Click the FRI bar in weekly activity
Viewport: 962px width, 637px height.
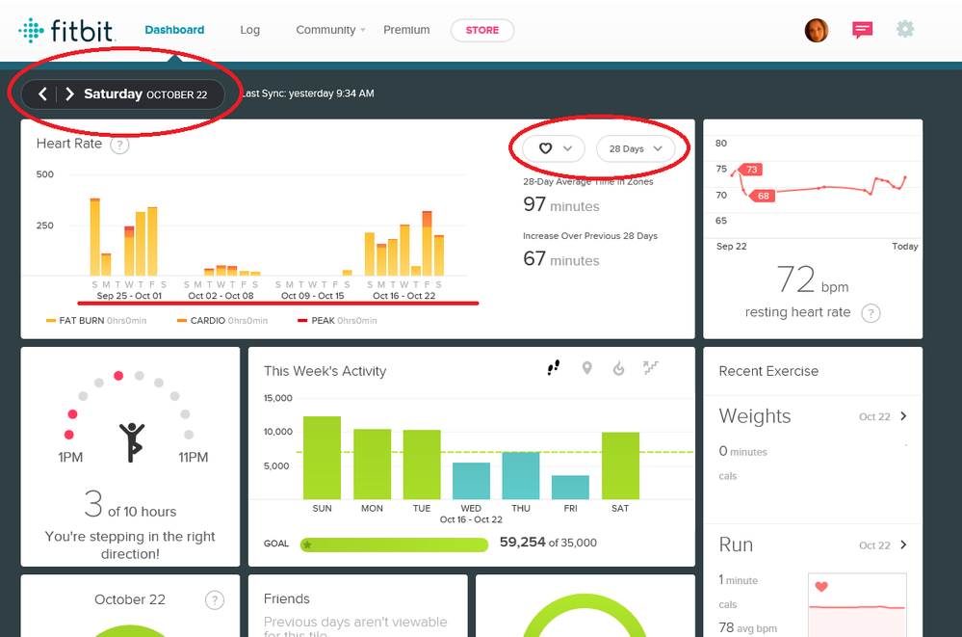tap(571, 487)
